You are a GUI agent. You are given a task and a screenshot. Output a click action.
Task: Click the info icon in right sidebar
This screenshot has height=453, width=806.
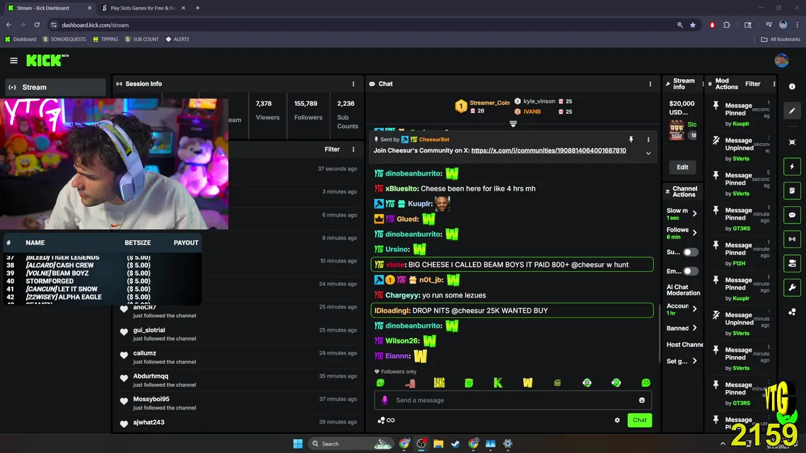coord(792,87)
